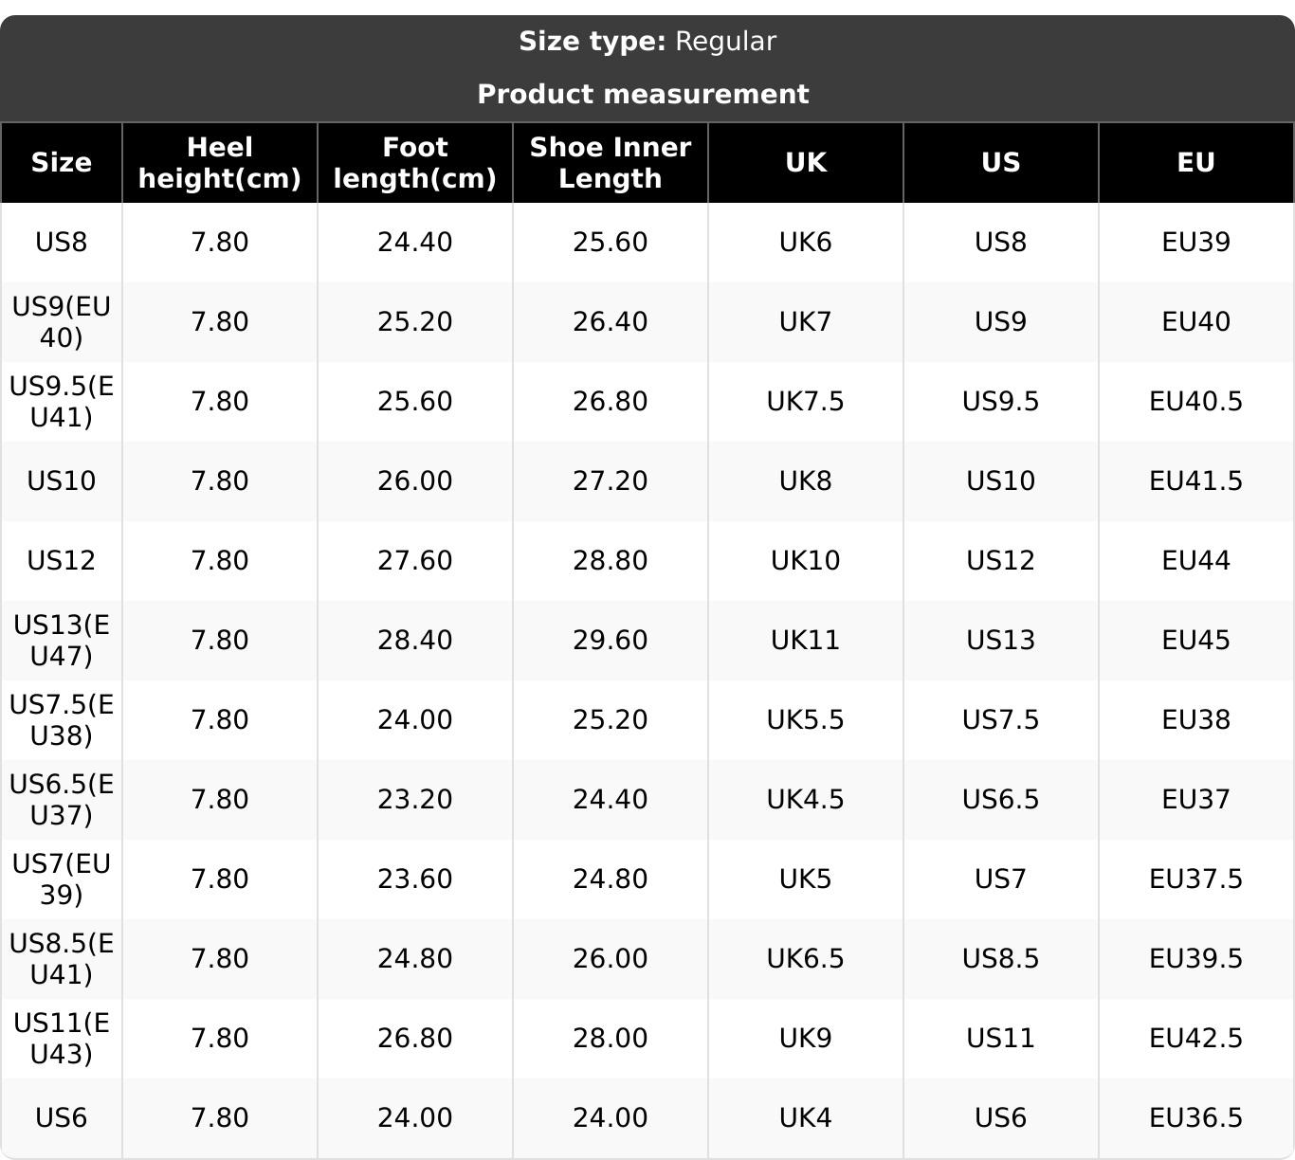Select the UK5.5 cell
Image resolution: width=1295 pixels, height=1160 pixels.
tap(806, 719)
